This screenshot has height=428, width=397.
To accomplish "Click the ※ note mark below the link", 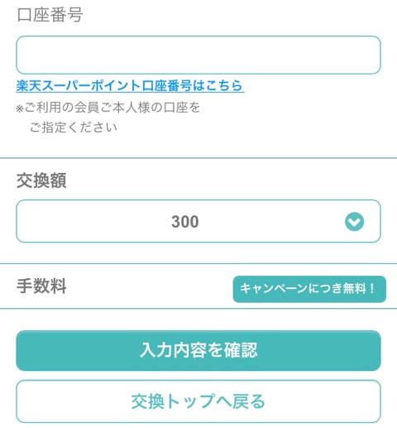I will pyautogui.click(x=20, y=108).
